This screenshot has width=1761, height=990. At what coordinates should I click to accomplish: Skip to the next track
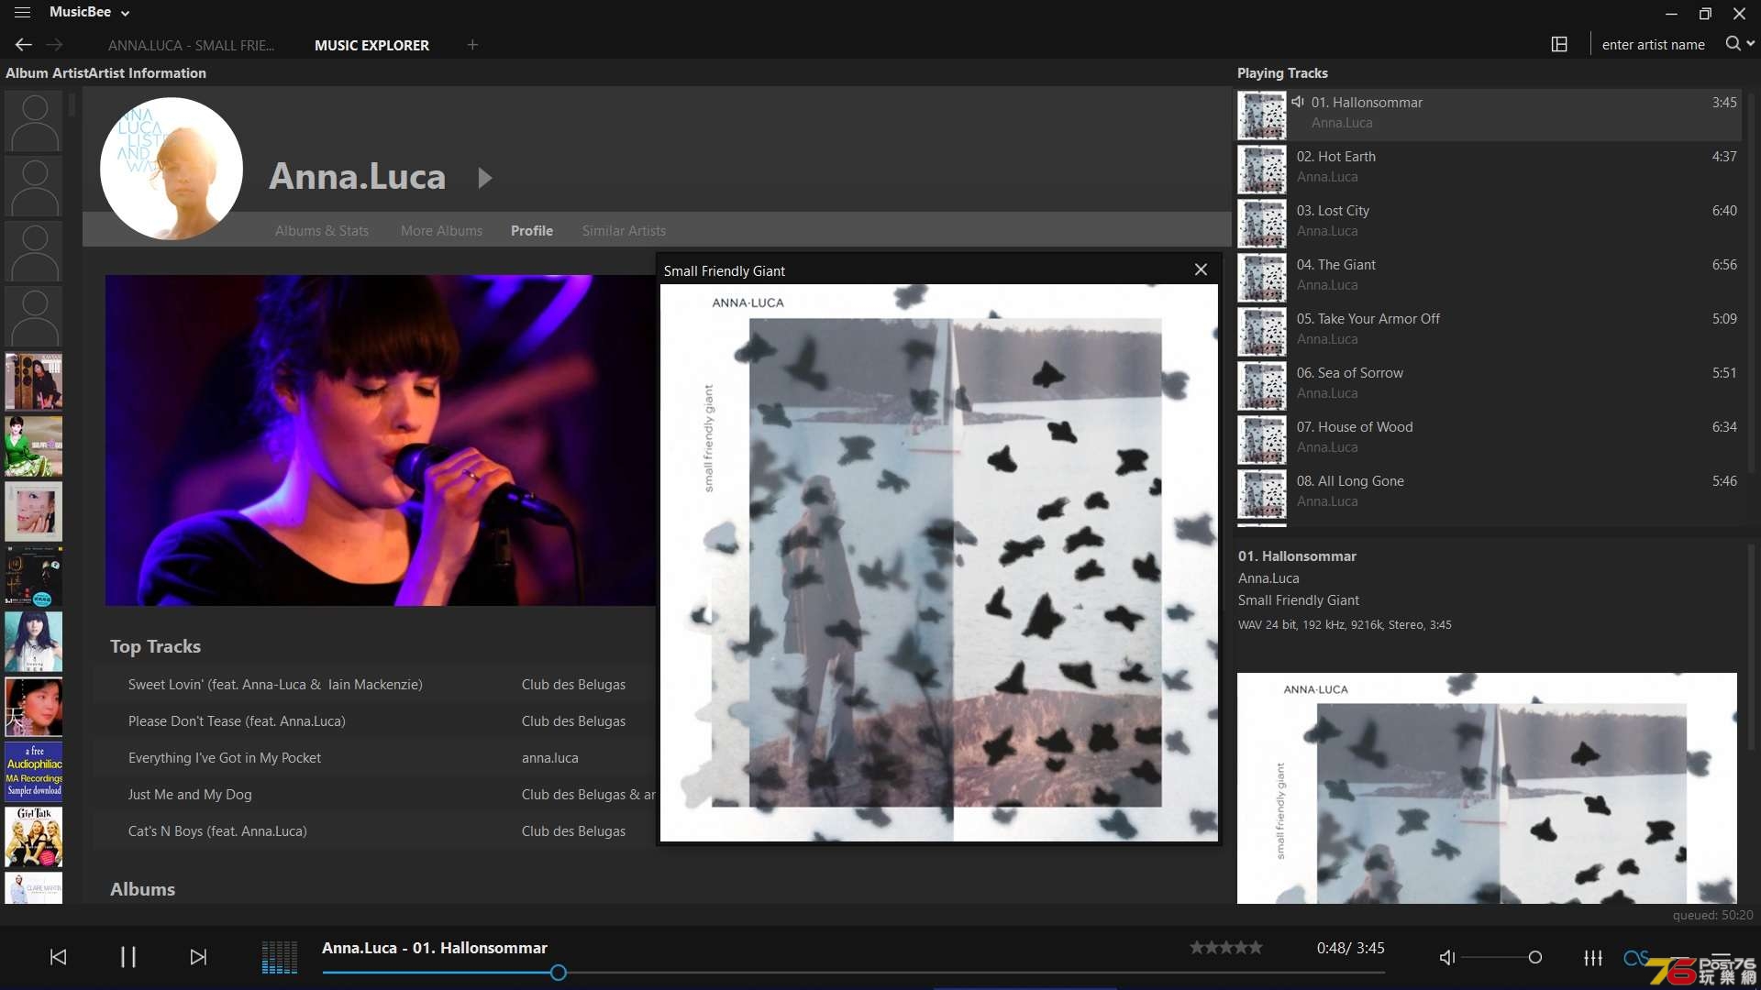tap(198, 957)
